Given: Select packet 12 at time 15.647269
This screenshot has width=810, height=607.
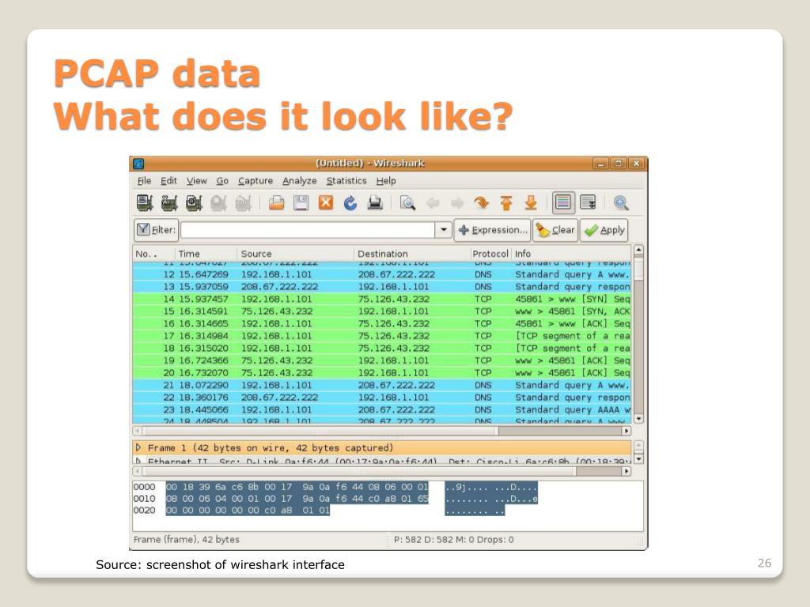Looking at the screenshot, I should click(x=382, y=274).
